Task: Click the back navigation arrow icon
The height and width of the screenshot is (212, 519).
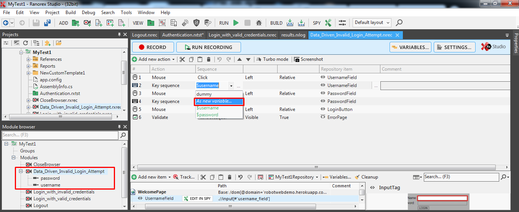Action: (x=6, y=23)
